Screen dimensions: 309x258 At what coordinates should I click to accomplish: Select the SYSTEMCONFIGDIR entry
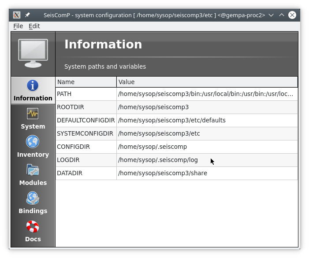click(85, 134)
